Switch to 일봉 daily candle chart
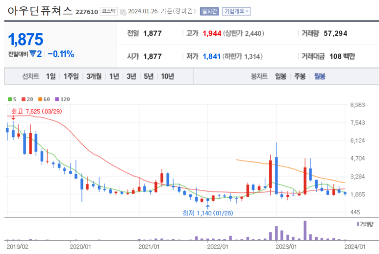Screen dimensions: 379x254 [x=280, y=76]
